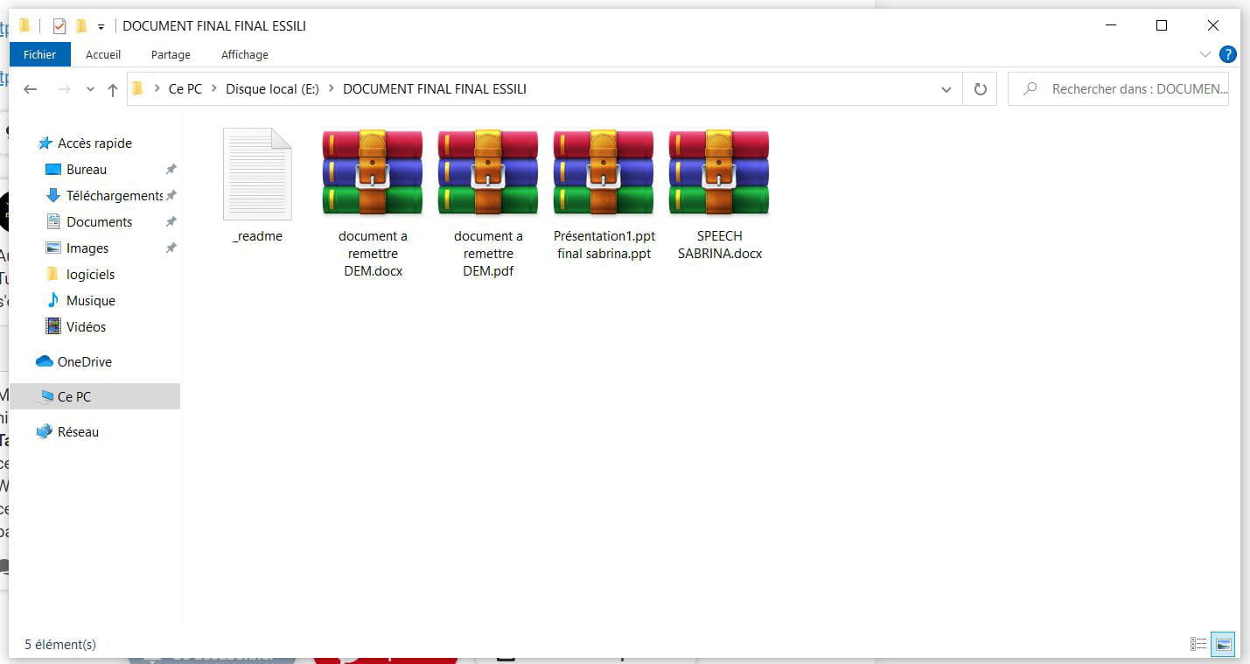Maximize the File Explorer window
The height and width of the screenshot is (664, 1250).
[x=1162, y=25]
